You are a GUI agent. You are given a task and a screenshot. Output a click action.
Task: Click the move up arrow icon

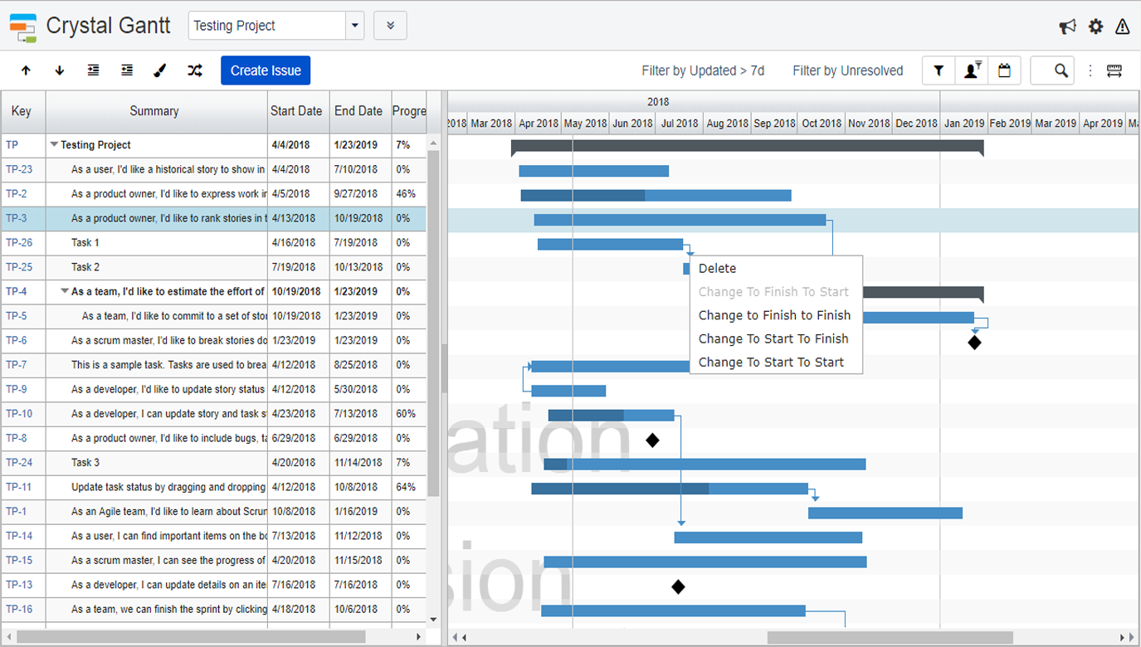(x=26, y=71)
